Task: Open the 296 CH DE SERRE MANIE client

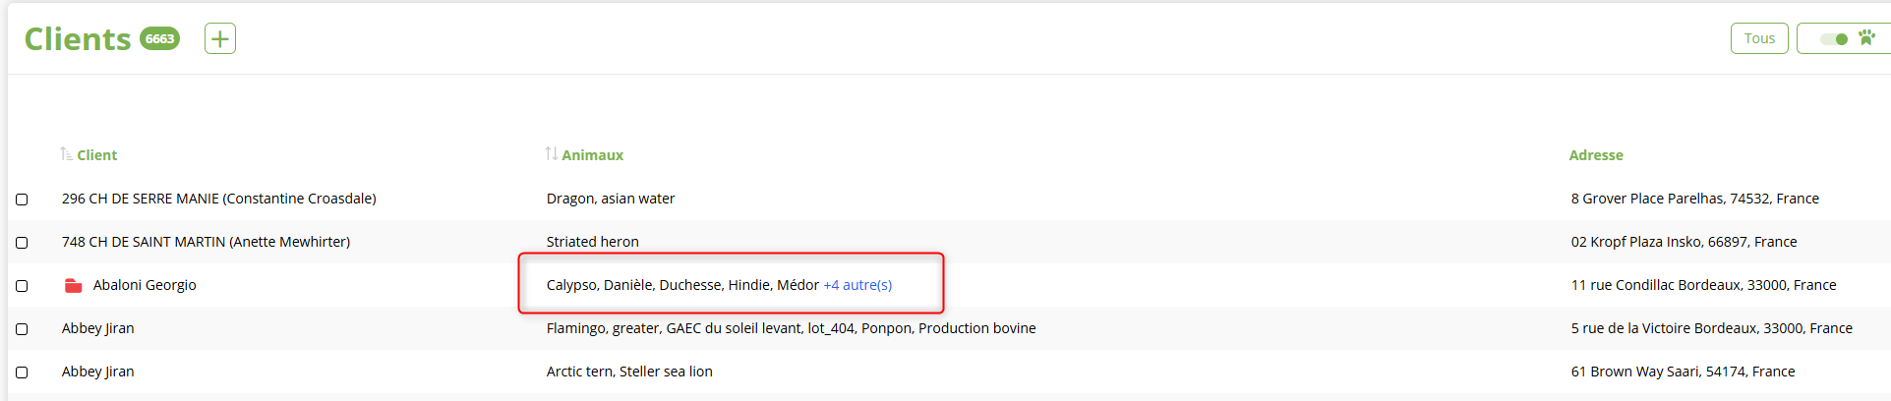Action: [x=218, y=199]
